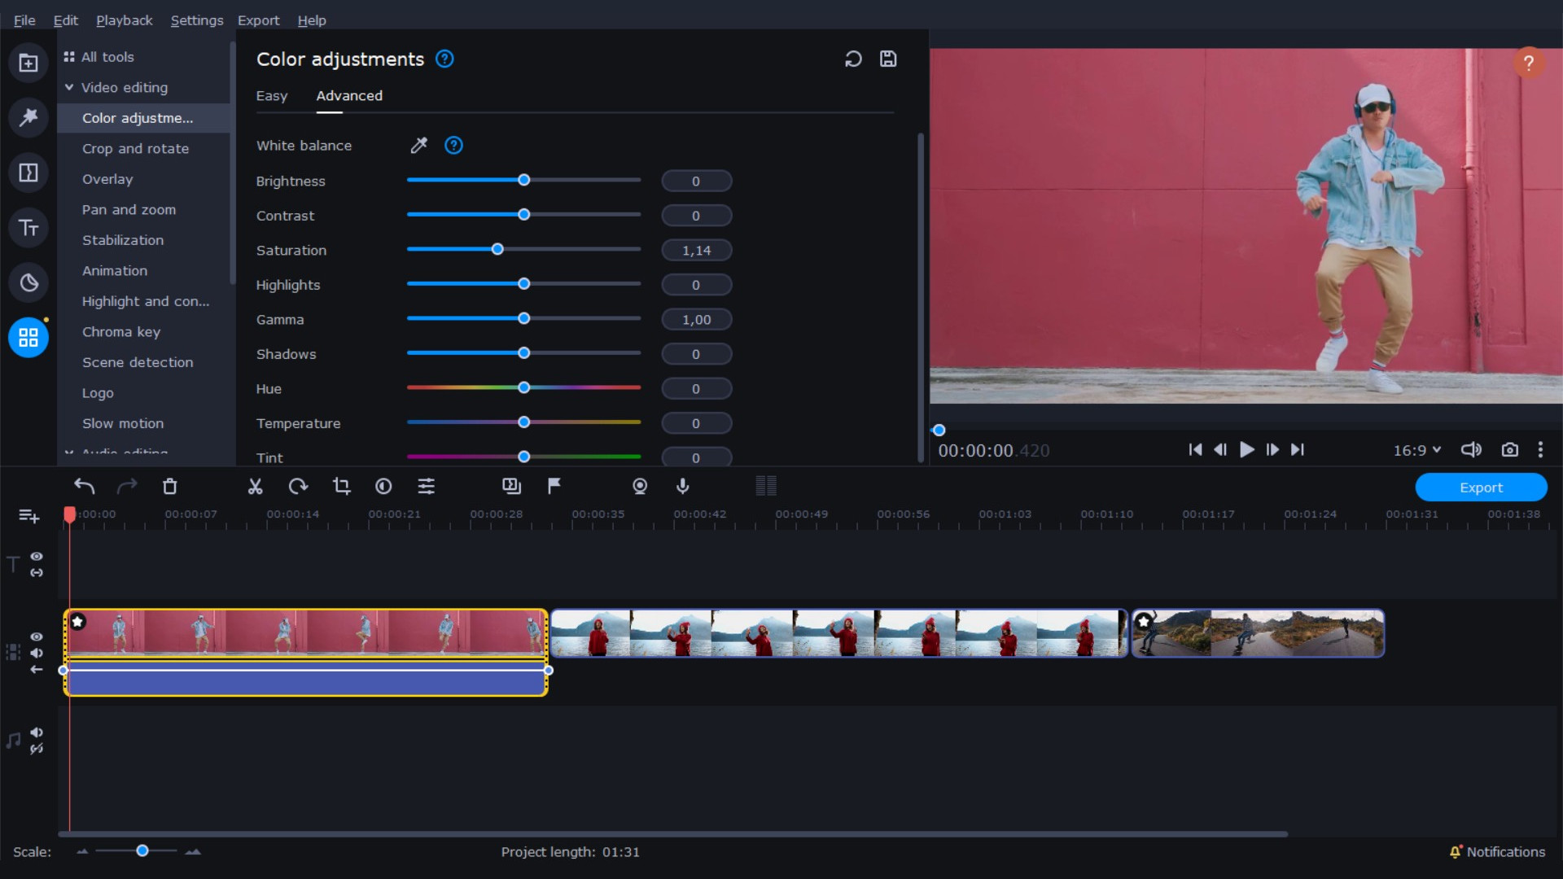Open the Titles tool in the left sidebar

coord(28,228)
